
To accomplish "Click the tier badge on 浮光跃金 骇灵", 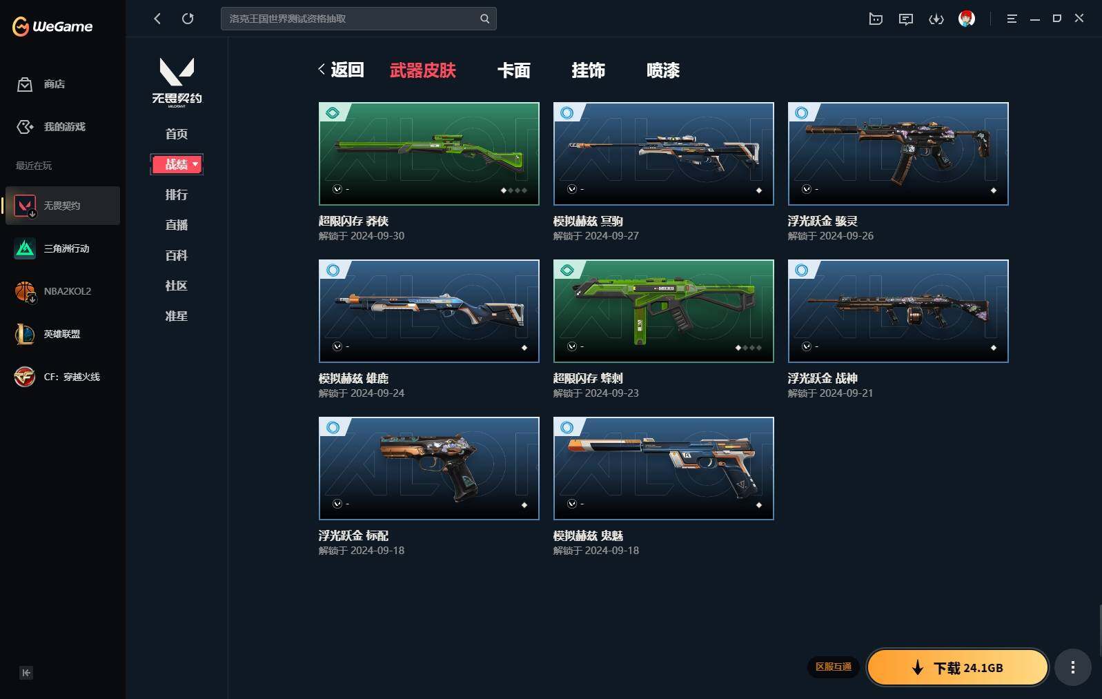I will pos(802,112).
